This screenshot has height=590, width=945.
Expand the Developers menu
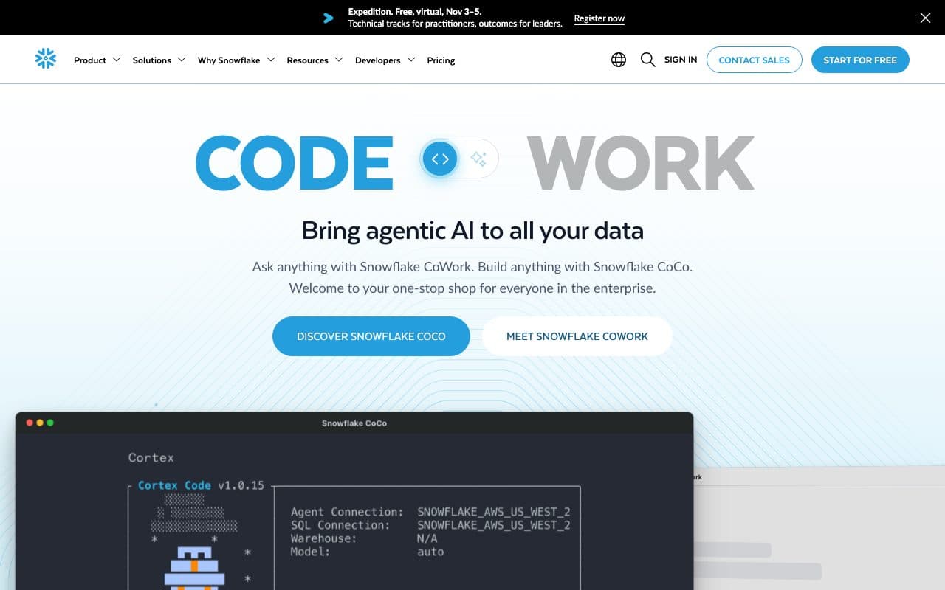(385, 60)
